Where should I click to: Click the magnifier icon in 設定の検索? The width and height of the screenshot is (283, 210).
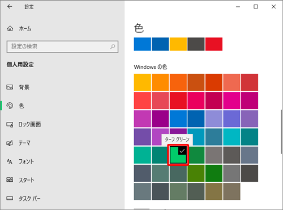[x=113, y=46]
